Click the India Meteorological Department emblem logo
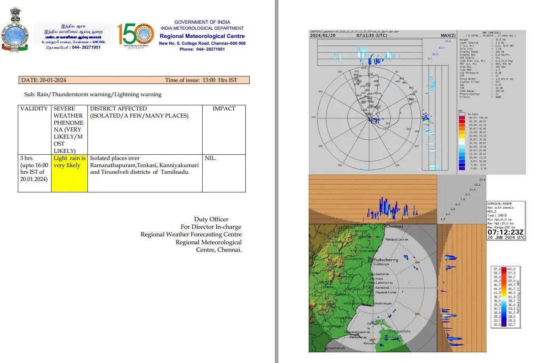 (15, 30)
